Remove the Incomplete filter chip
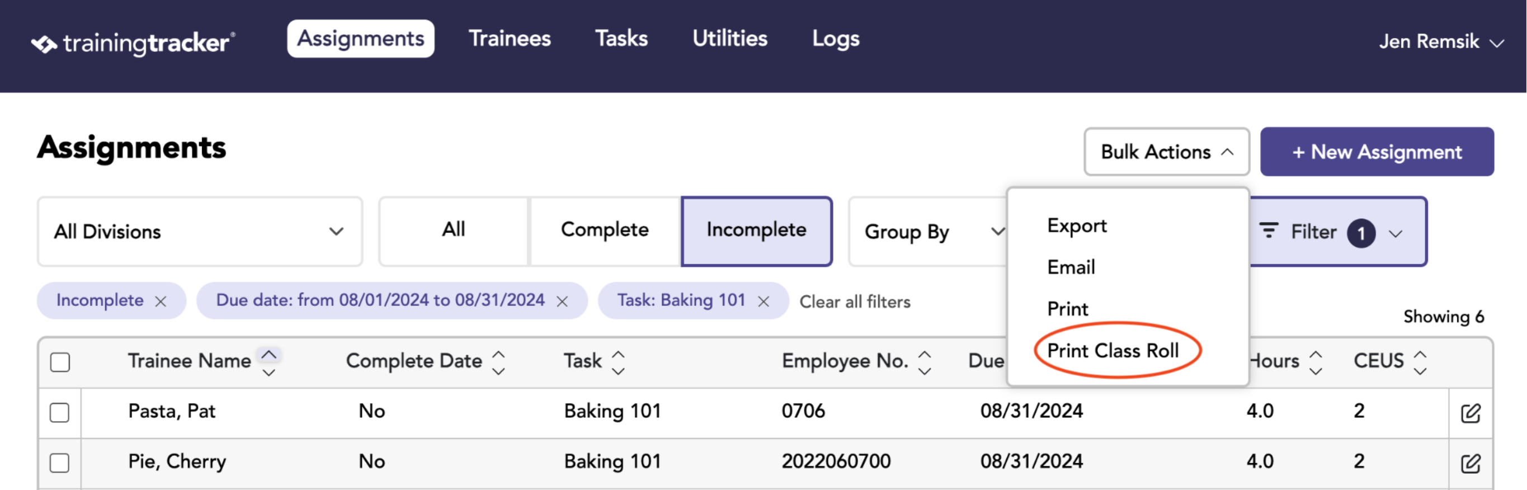The width and height of the screenshot is (1527, 490). point(161,301)
